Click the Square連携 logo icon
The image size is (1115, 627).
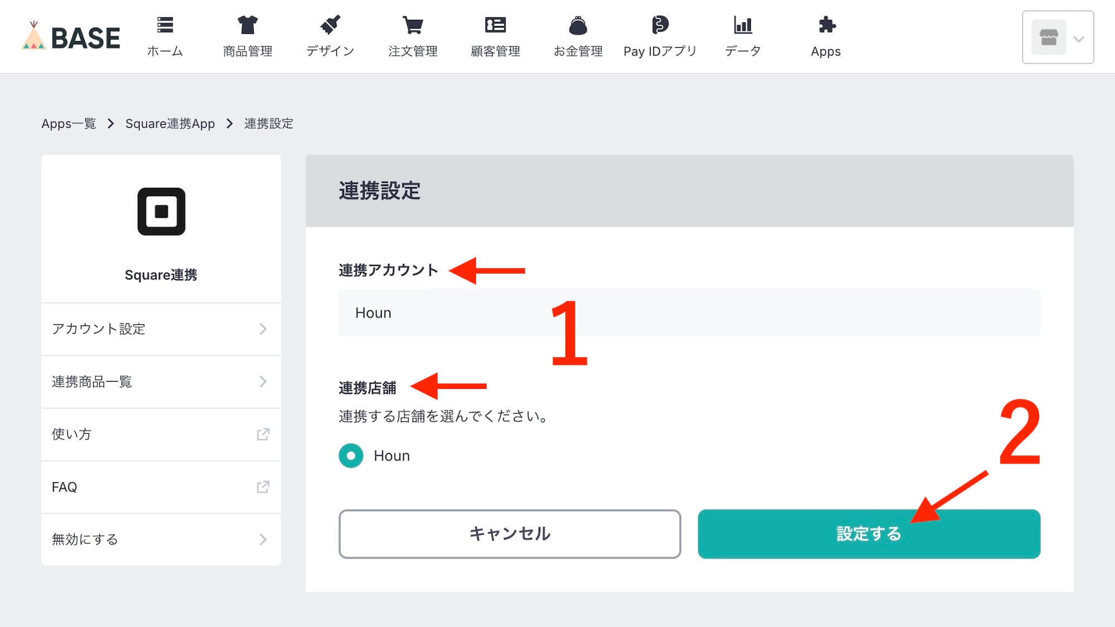(x=161, y=212)
